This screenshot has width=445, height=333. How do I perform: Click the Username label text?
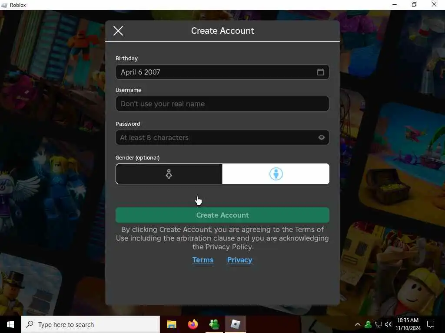point(128,90)
